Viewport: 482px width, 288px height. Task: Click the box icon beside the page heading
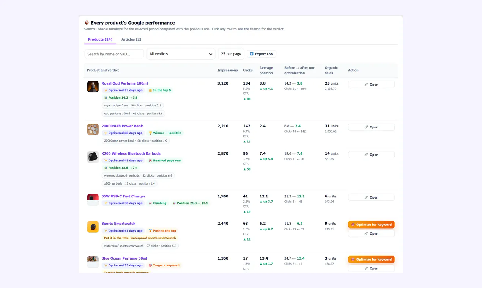point(87,23)
